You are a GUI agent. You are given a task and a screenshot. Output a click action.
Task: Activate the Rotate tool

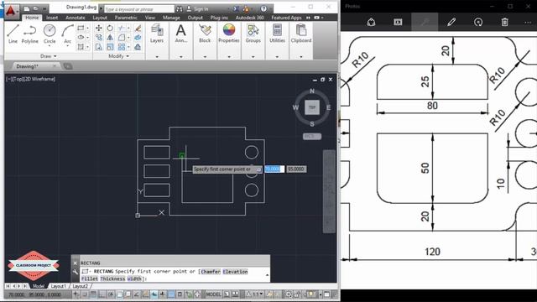click(x=110, y=28)
